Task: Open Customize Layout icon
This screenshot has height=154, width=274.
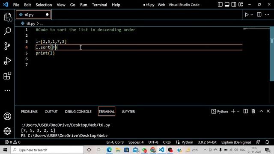Action: tap(241, 5)
